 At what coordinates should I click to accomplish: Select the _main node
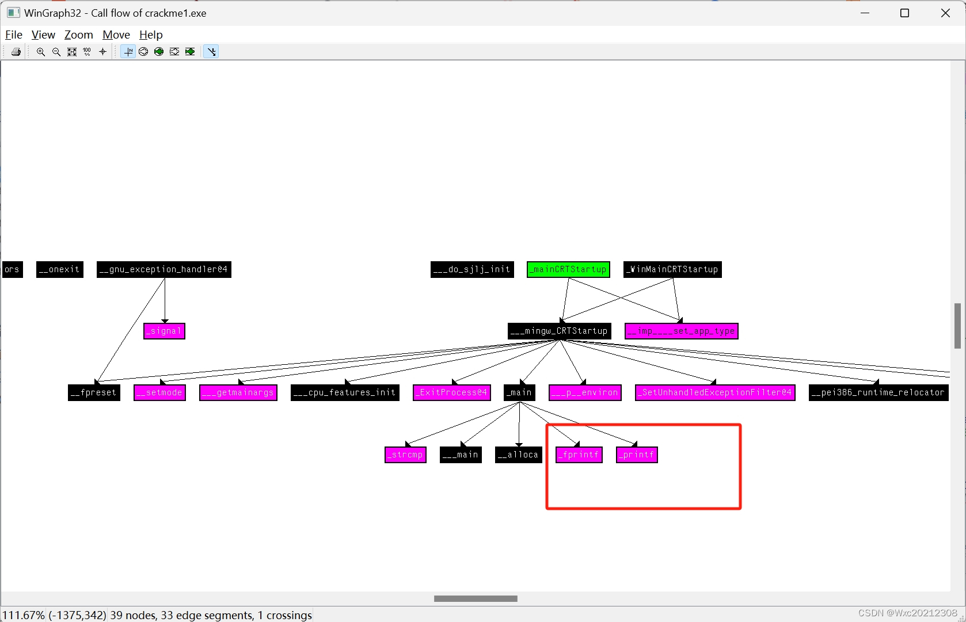(520, 392)
